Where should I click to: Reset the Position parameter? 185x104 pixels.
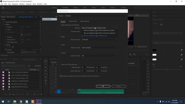pos(40,27)
